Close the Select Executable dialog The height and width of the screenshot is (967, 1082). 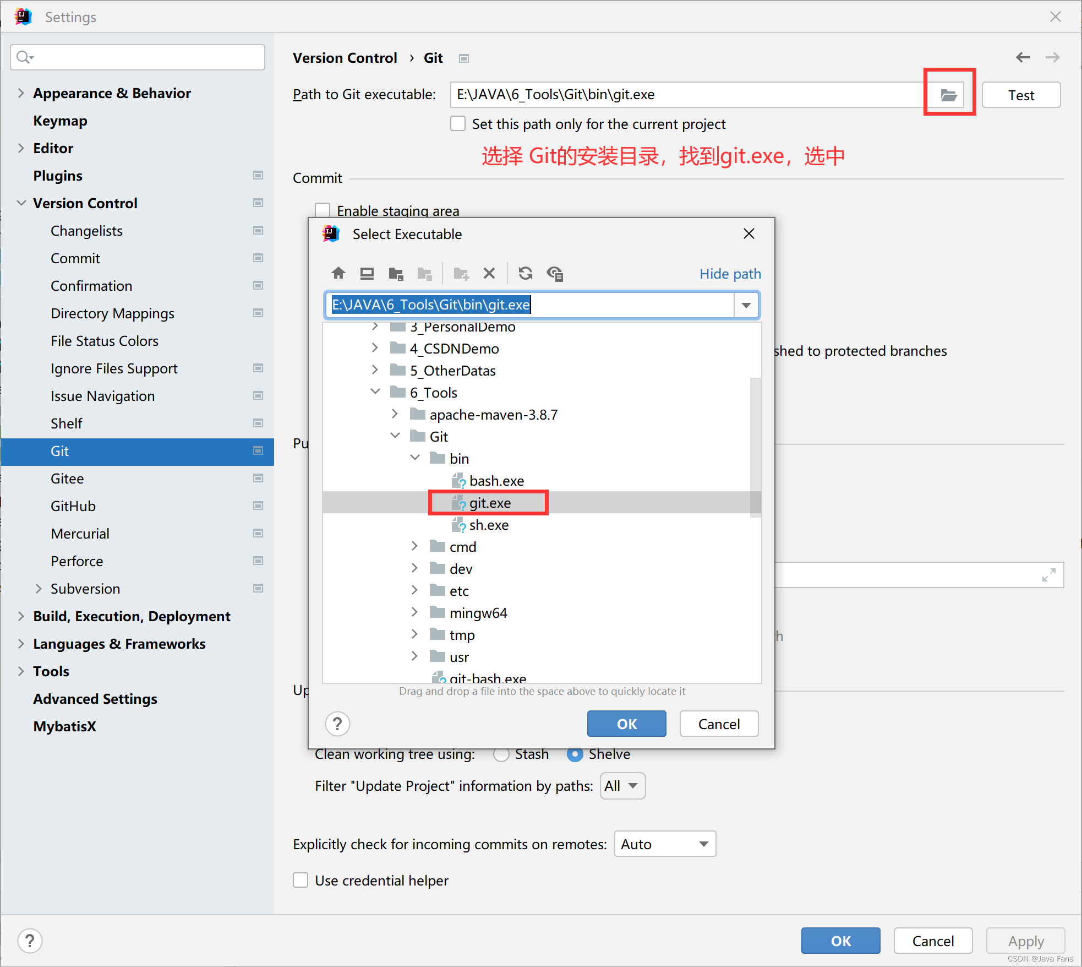pyautogui.click(x=749, y=233)
